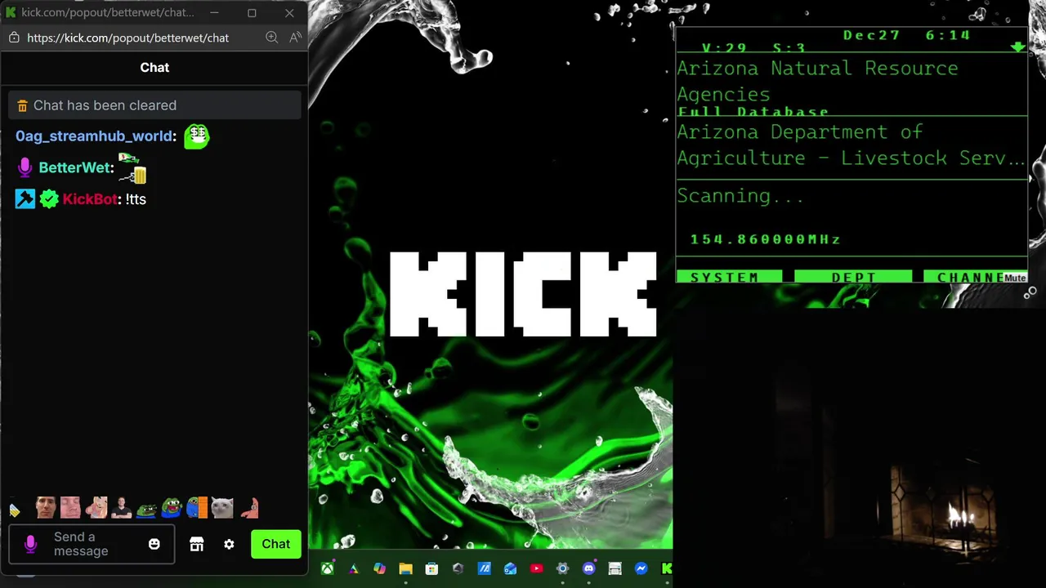Click Arizona Natural Resource Agencies text
The height and width of the screenshot is (588, 1046).
(x=817, y=81)
